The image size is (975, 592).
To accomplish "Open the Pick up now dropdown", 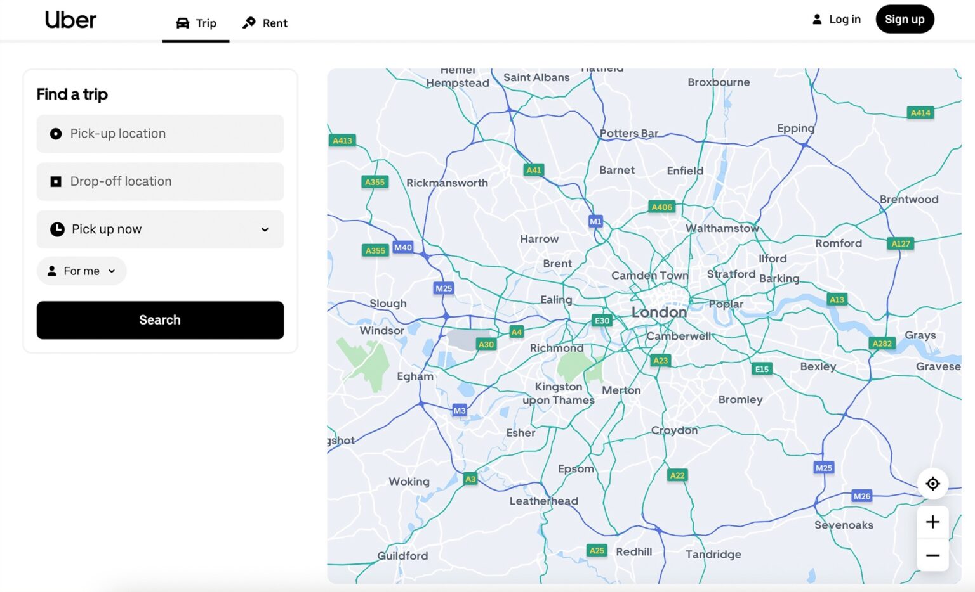I will 160,229.
